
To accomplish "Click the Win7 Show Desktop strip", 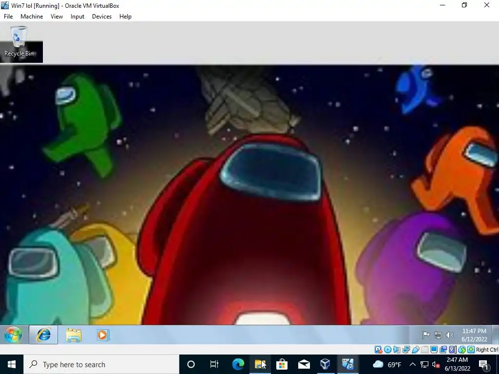I will [495, 335].
